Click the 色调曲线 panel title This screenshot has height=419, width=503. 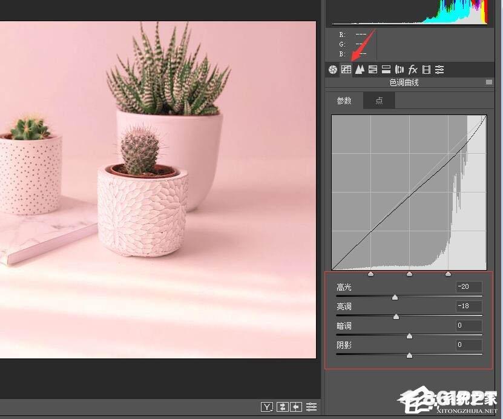(404, 82)
